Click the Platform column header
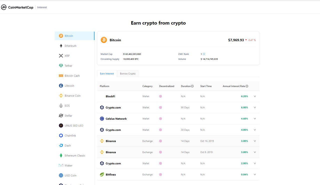Screen dimensions: 320x185 click(x=104, y=86)
